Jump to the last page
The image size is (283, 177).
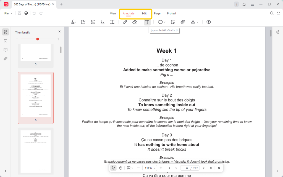click(211, 168)
